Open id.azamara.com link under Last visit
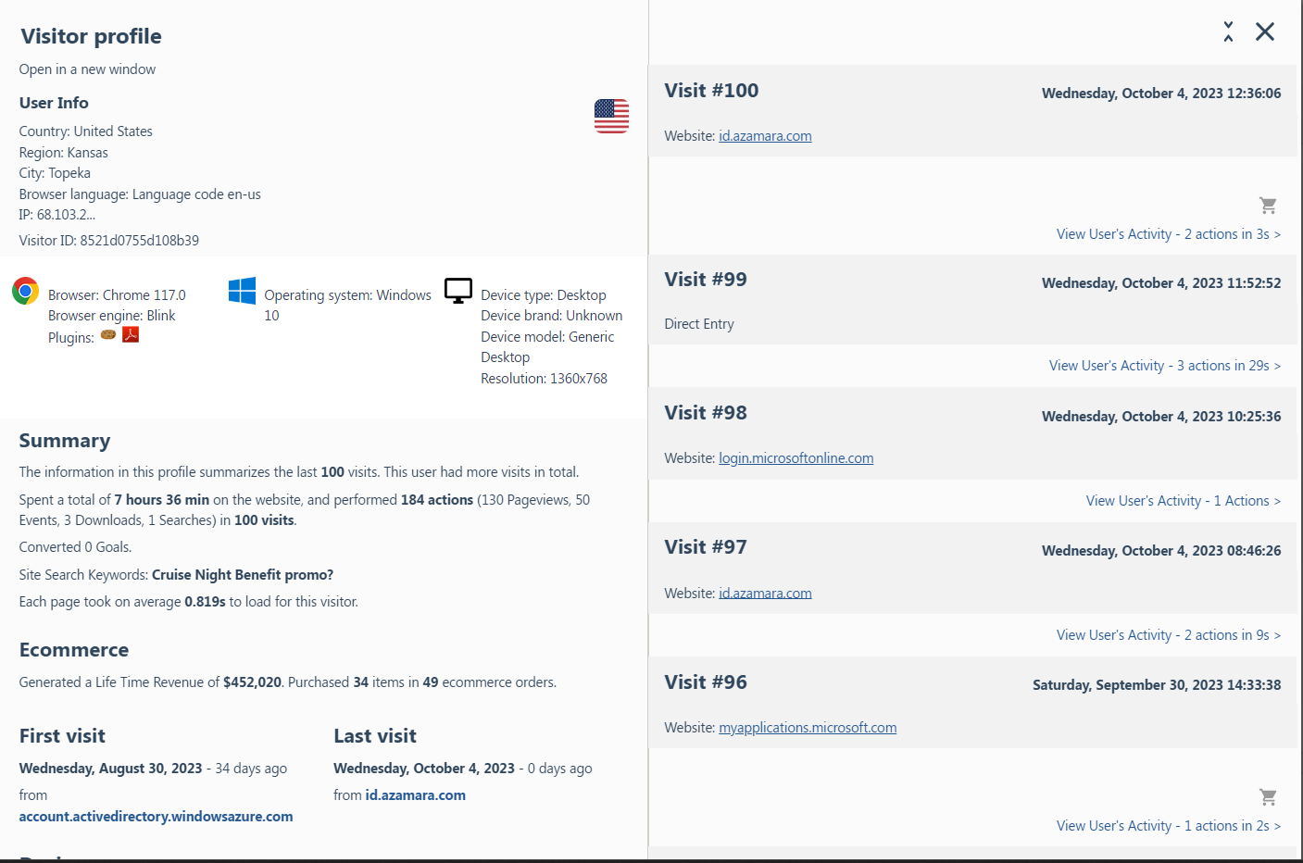The height and width of the screenshot is (863, 1303). click(415, 795)
